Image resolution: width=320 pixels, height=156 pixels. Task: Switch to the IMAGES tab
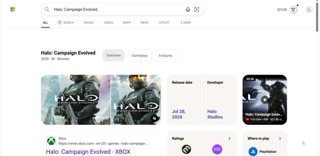pyautogui.click(x=89, y=22)
